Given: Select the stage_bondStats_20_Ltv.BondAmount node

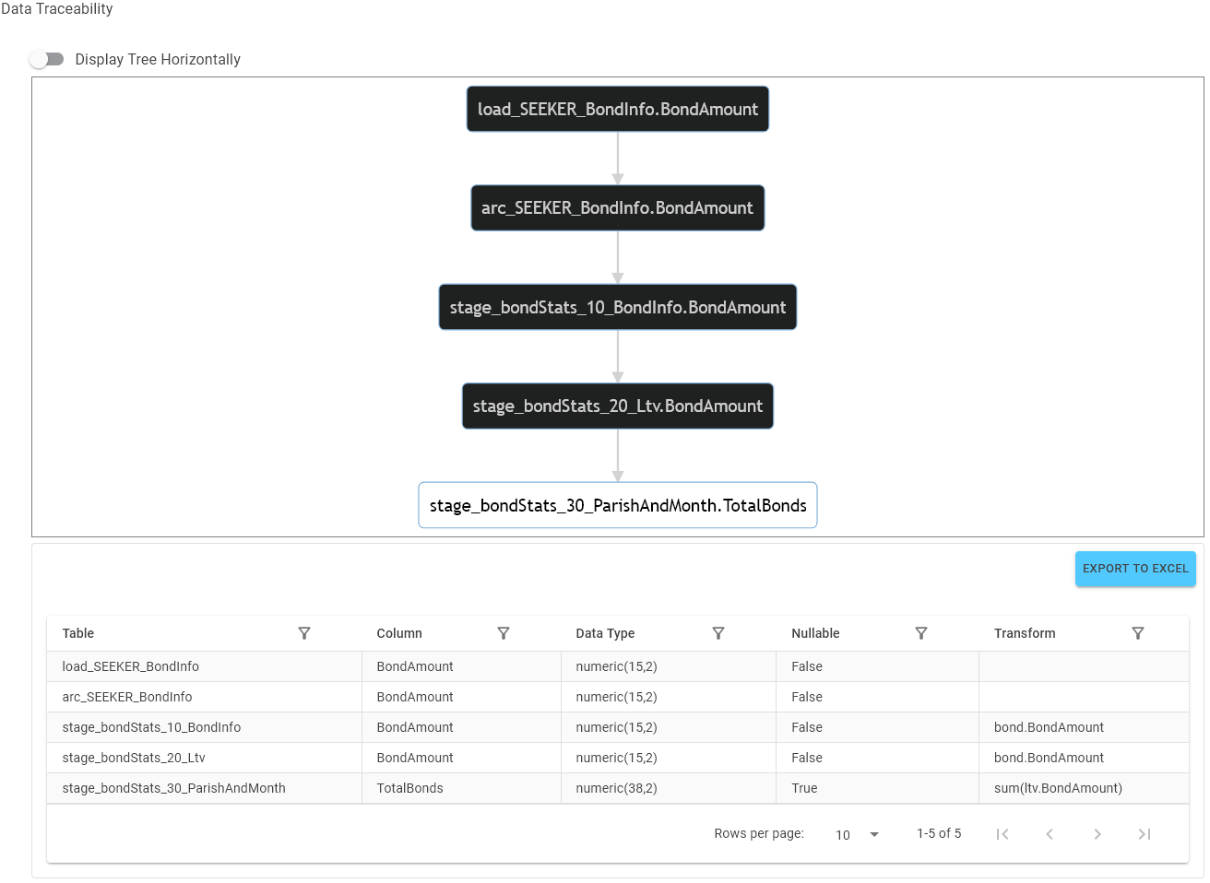Looking at the screenshot, I should click(618, 406).
